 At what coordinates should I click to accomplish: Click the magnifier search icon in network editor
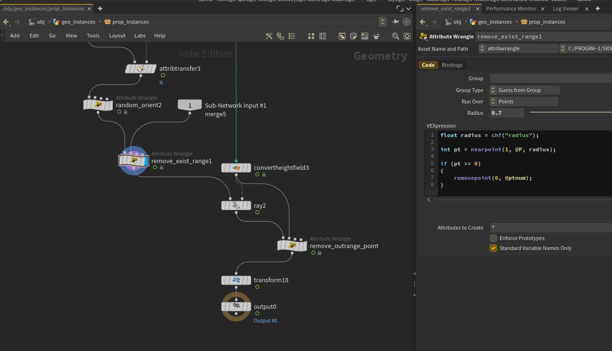click(395, 36)
